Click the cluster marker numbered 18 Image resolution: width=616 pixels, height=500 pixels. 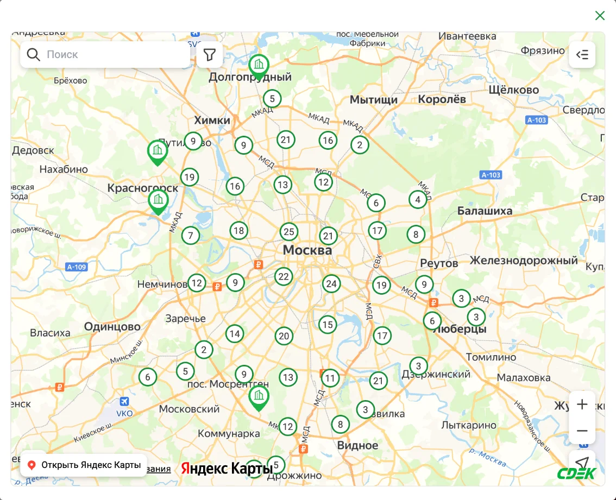coord(239,231)
